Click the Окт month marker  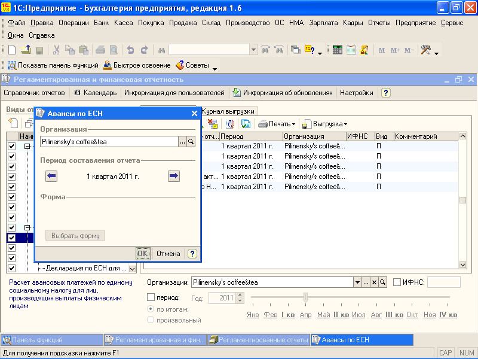coord(412,315)
